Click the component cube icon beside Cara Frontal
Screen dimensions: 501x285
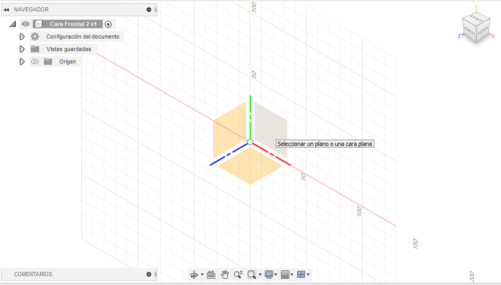(x=39, y=24)
